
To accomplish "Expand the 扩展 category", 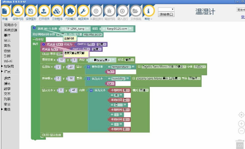I will (x=2, y=72).
